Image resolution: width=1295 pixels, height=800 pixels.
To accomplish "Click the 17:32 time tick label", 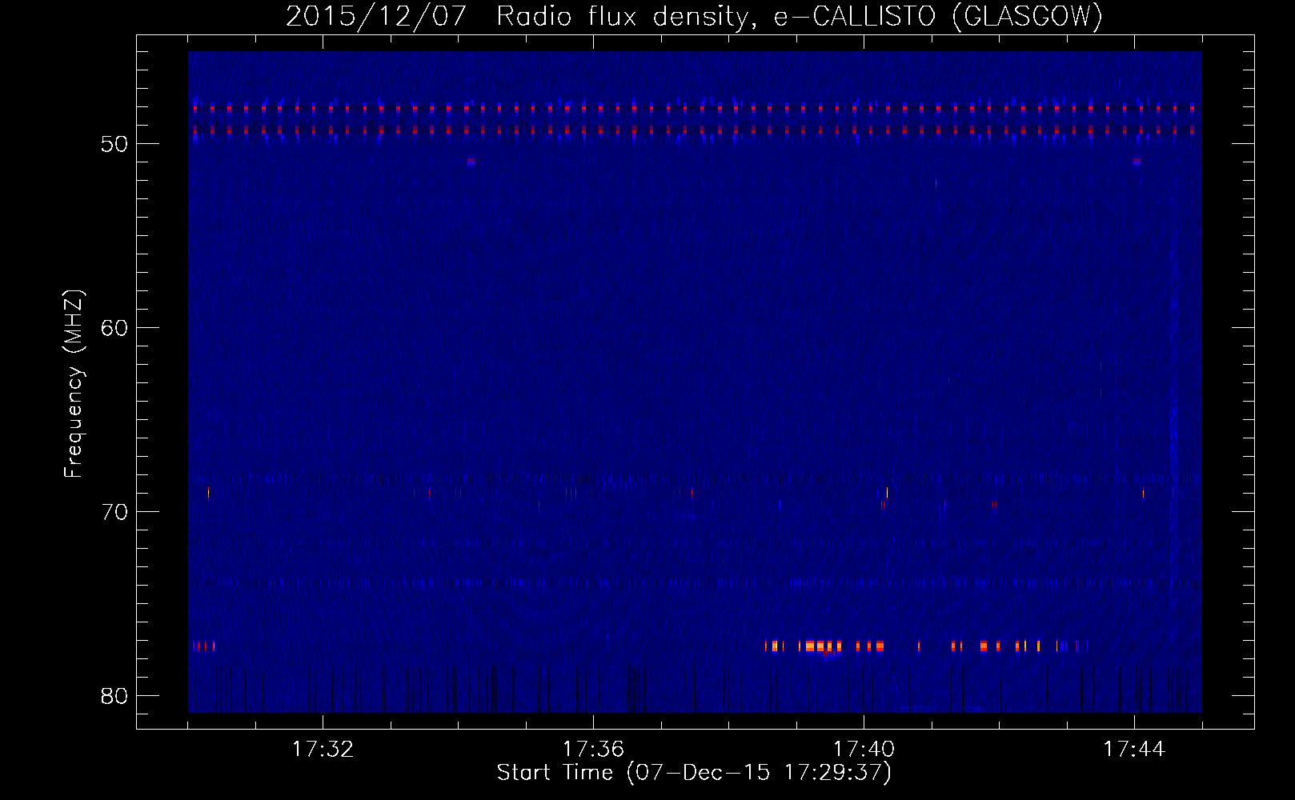I will 323,750.
